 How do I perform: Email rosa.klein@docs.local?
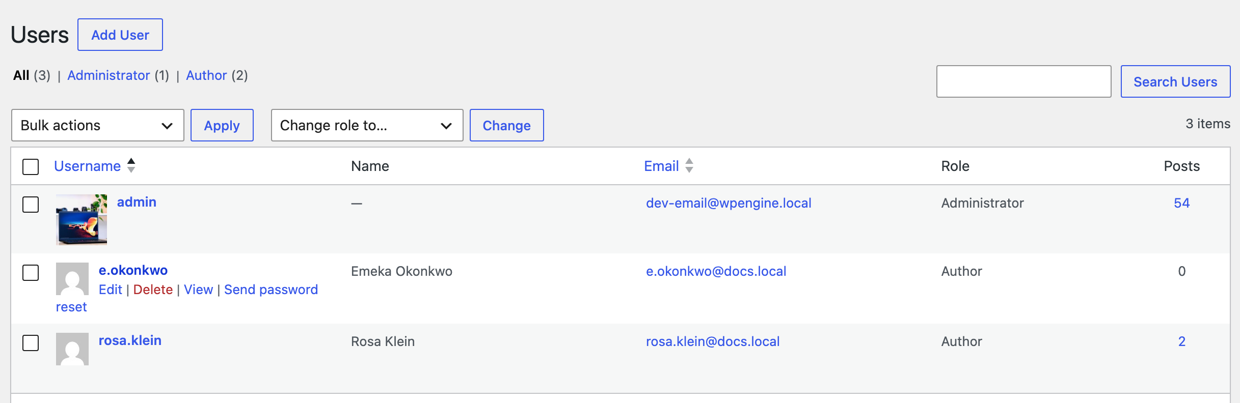(x=713, y=341)
